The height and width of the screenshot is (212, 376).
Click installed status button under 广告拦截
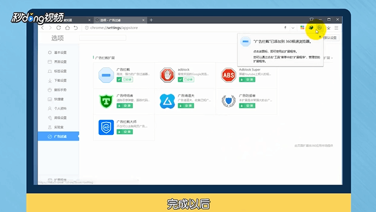click(125, 79)
